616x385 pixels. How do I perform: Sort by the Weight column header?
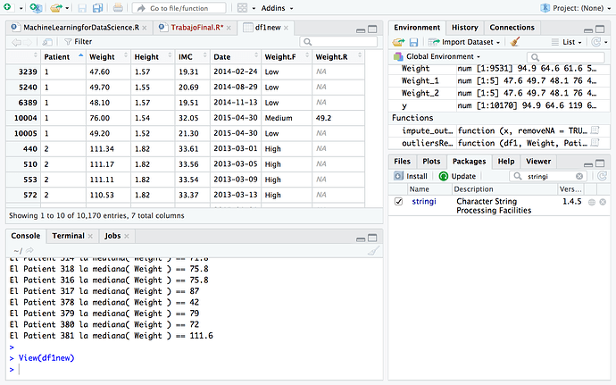[x=108, y=56]
